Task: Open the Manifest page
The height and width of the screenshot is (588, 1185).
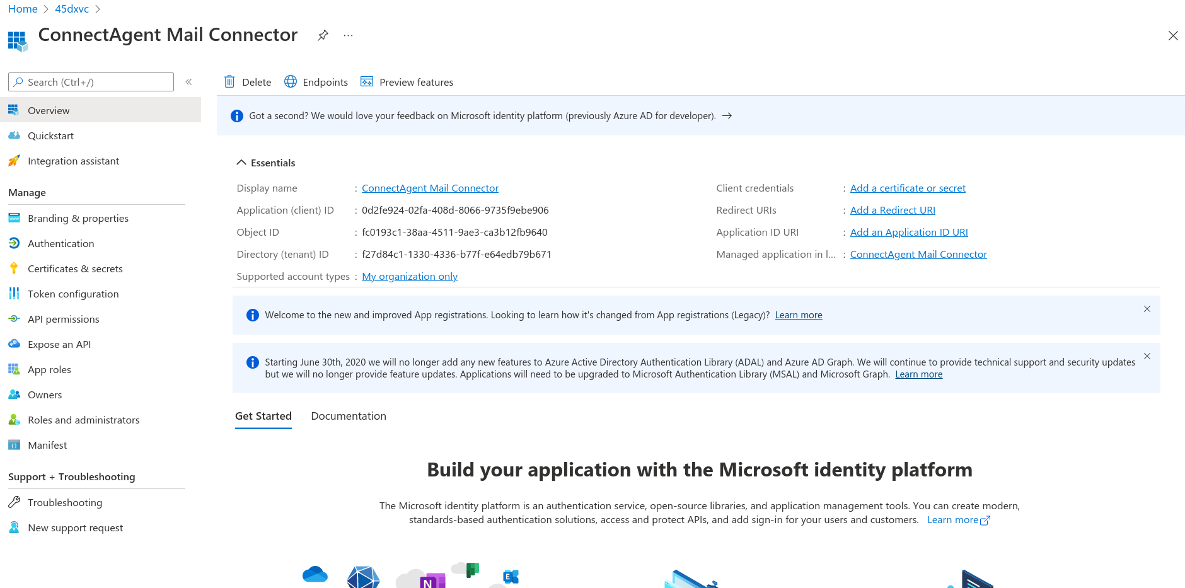Action: pos(47,445)
